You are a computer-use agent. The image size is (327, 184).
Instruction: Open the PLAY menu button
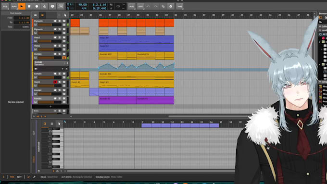click(14, 6)
